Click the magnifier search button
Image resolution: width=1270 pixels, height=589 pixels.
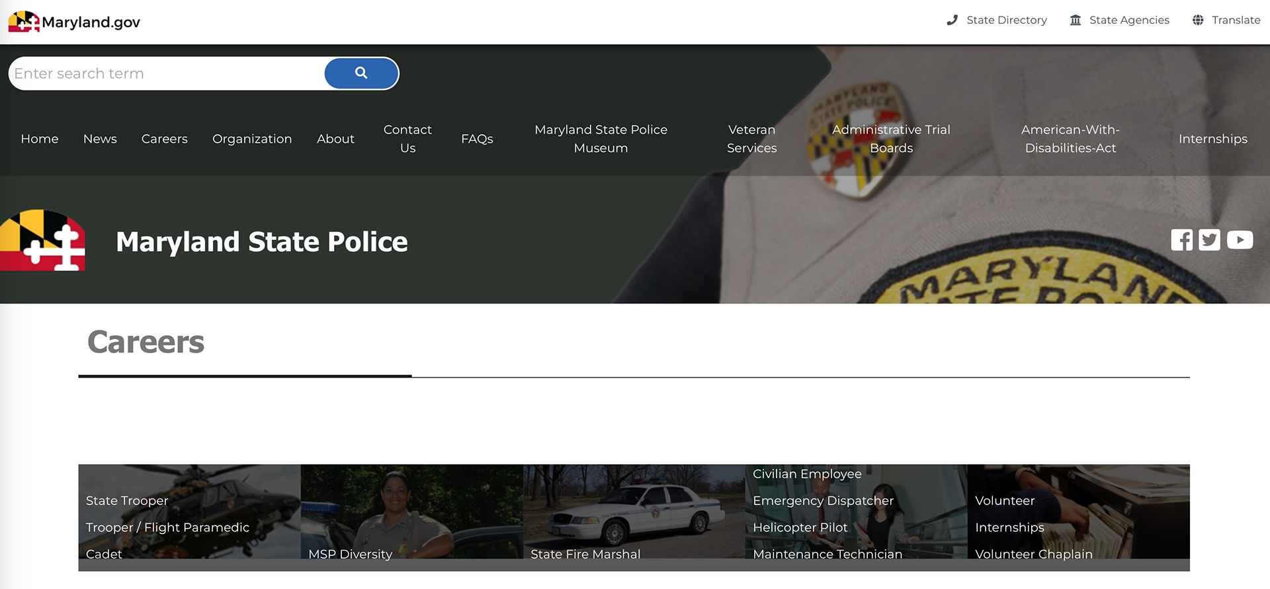[361, 73]
